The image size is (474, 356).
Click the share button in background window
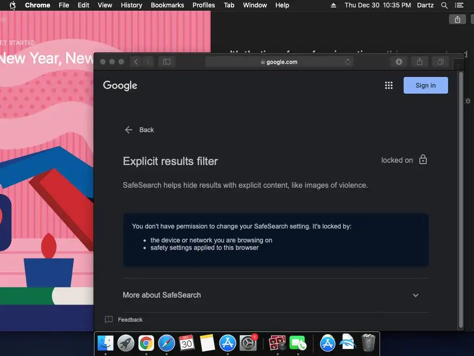457,19
